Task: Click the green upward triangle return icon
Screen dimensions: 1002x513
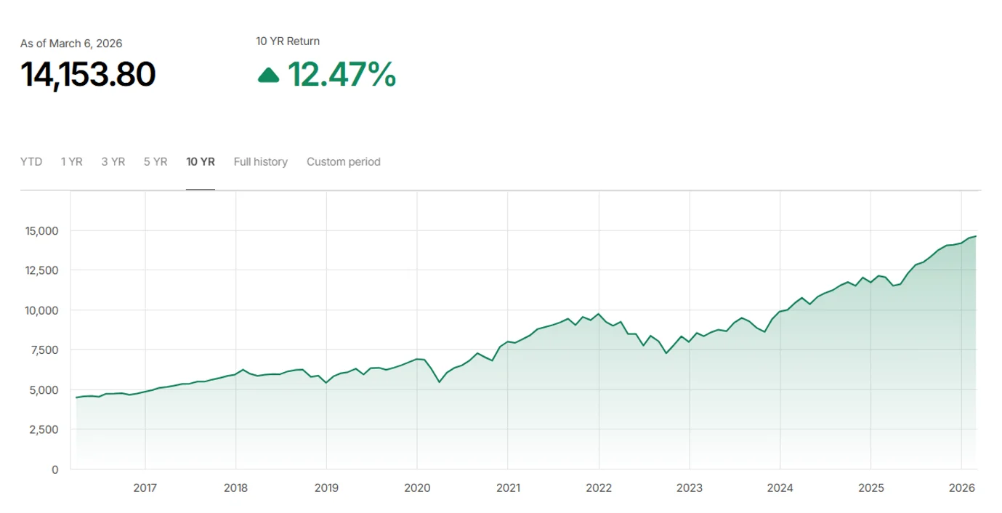Action: (x=268, y=75)
